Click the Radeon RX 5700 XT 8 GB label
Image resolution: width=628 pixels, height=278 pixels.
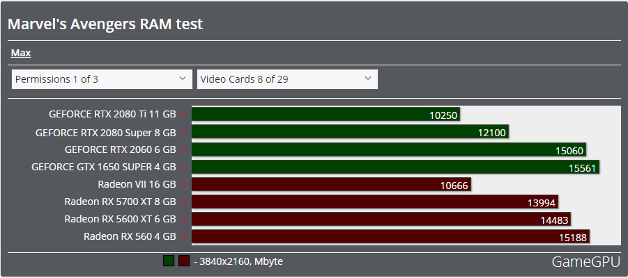120,202
